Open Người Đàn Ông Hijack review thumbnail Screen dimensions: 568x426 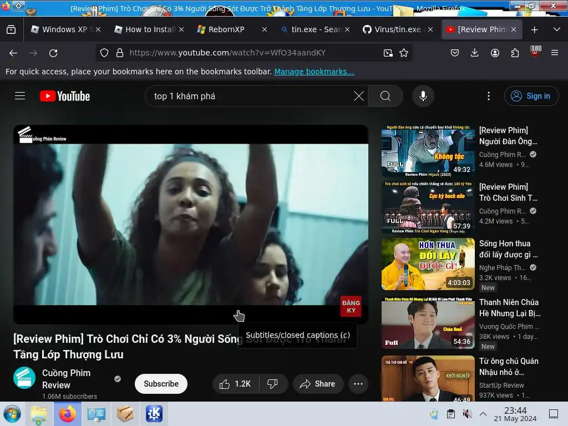[x=428, y=151]
